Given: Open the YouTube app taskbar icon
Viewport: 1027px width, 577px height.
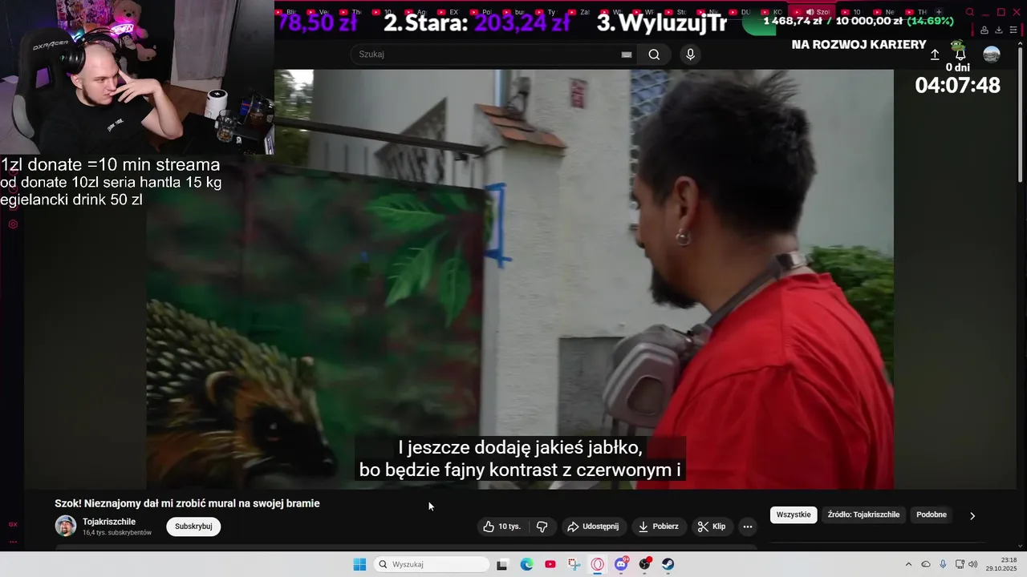Looking at the screenshot, I should (550, 564).
